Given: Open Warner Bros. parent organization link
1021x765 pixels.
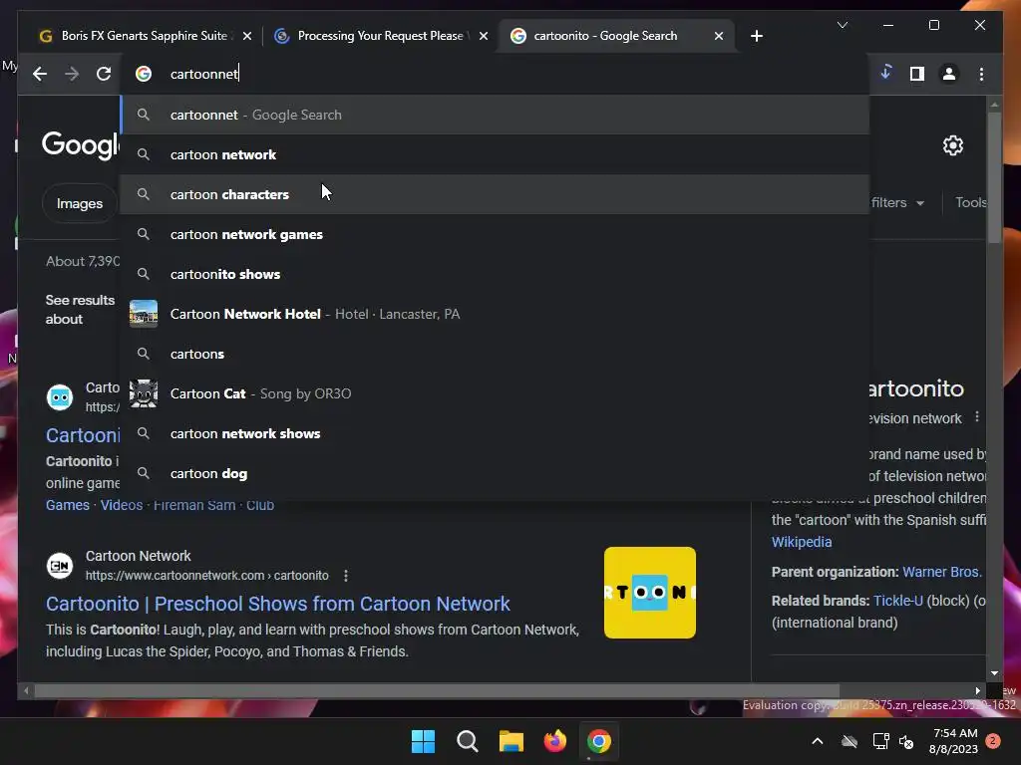Looking at the screenshot, I should [x=942, y=572].
